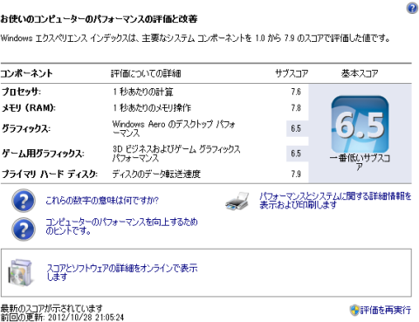Click last update date 2012/10/28 21:05:24

[x=86, y=317]
